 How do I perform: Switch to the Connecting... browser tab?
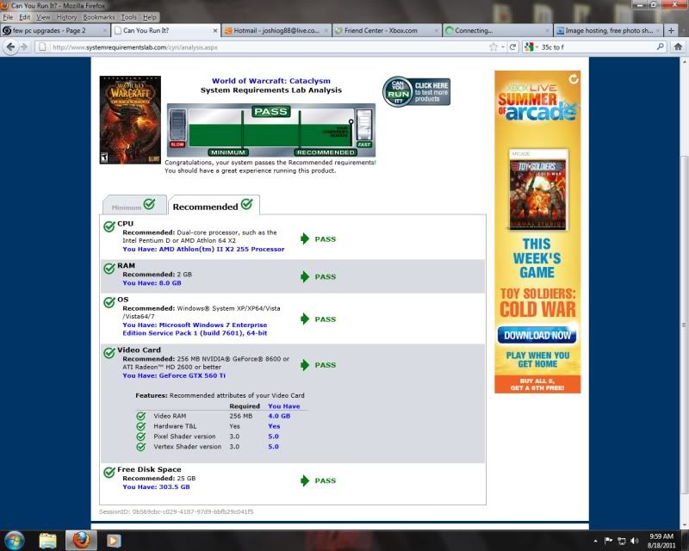[498, 30]
